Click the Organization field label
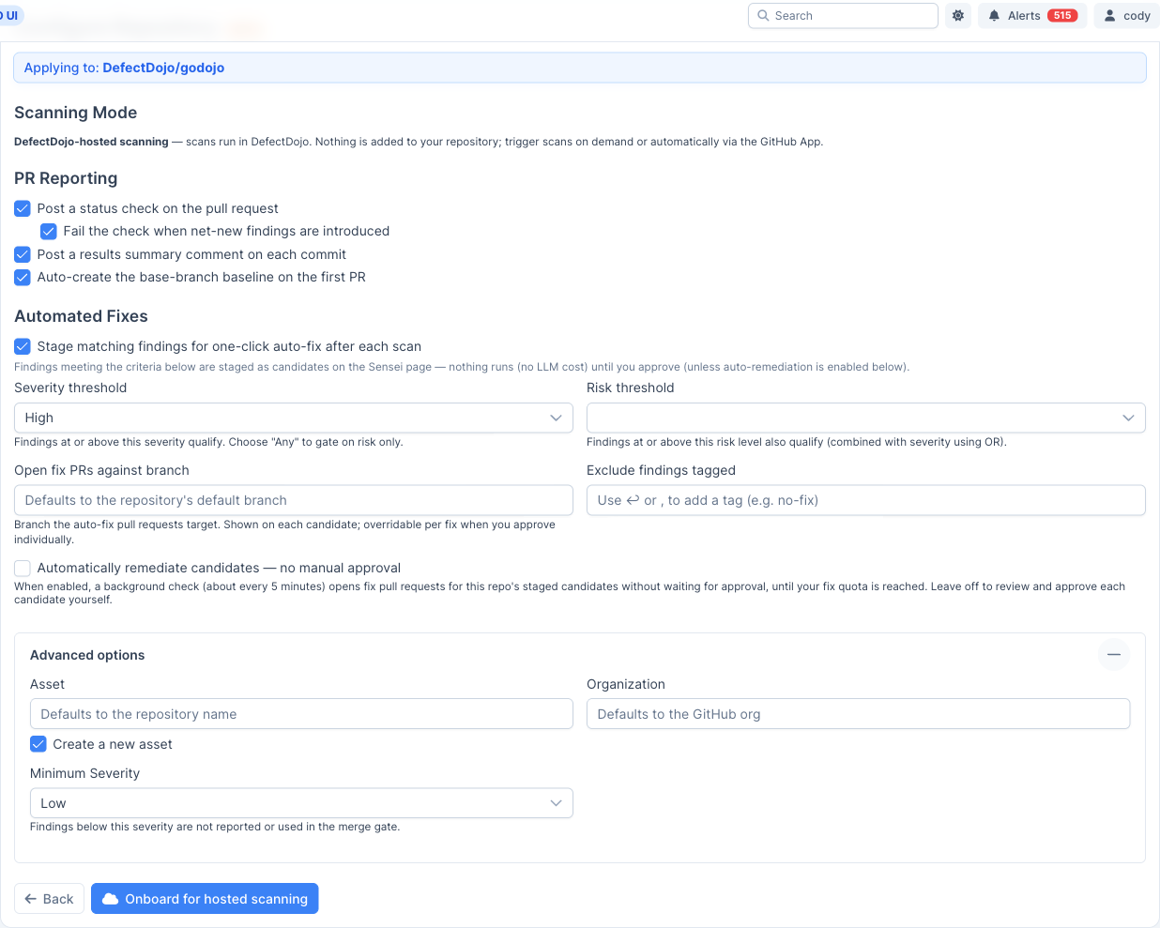Image resolution: width=1160 pixels, height=928 pixels. pyautogui.click(x=626, y=684)
